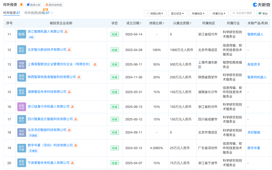Click the orange bell alert icon
Screen dimensions: 272x170
click(21, 5)
